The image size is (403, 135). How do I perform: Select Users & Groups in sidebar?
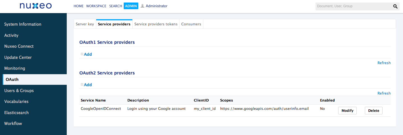pos(19,91)
